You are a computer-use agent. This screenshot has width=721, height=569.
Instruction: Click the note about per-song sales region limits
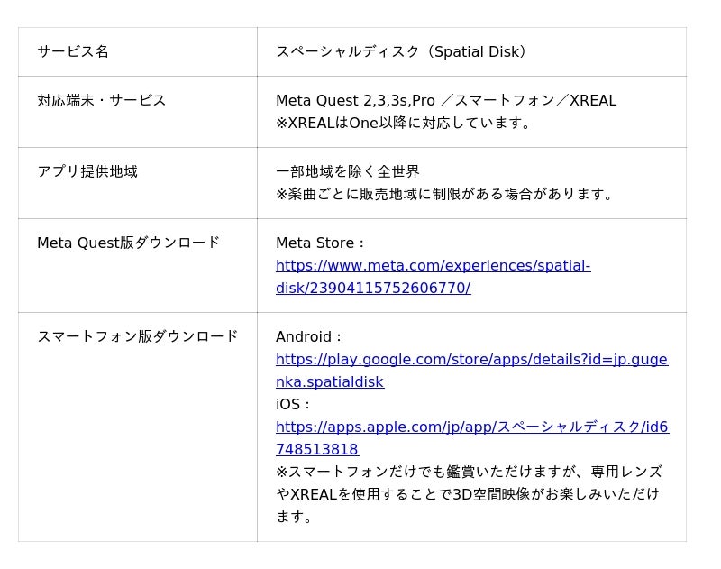click(x=446, y=195)
